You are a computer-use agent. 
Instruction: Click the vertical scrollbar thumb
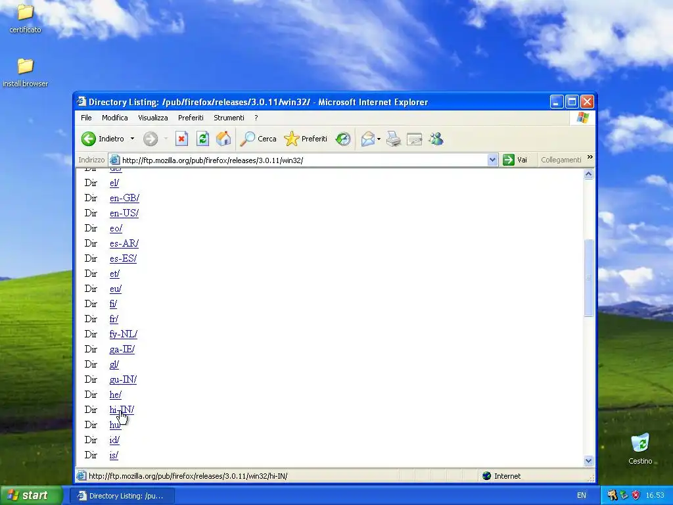(588, 278)
